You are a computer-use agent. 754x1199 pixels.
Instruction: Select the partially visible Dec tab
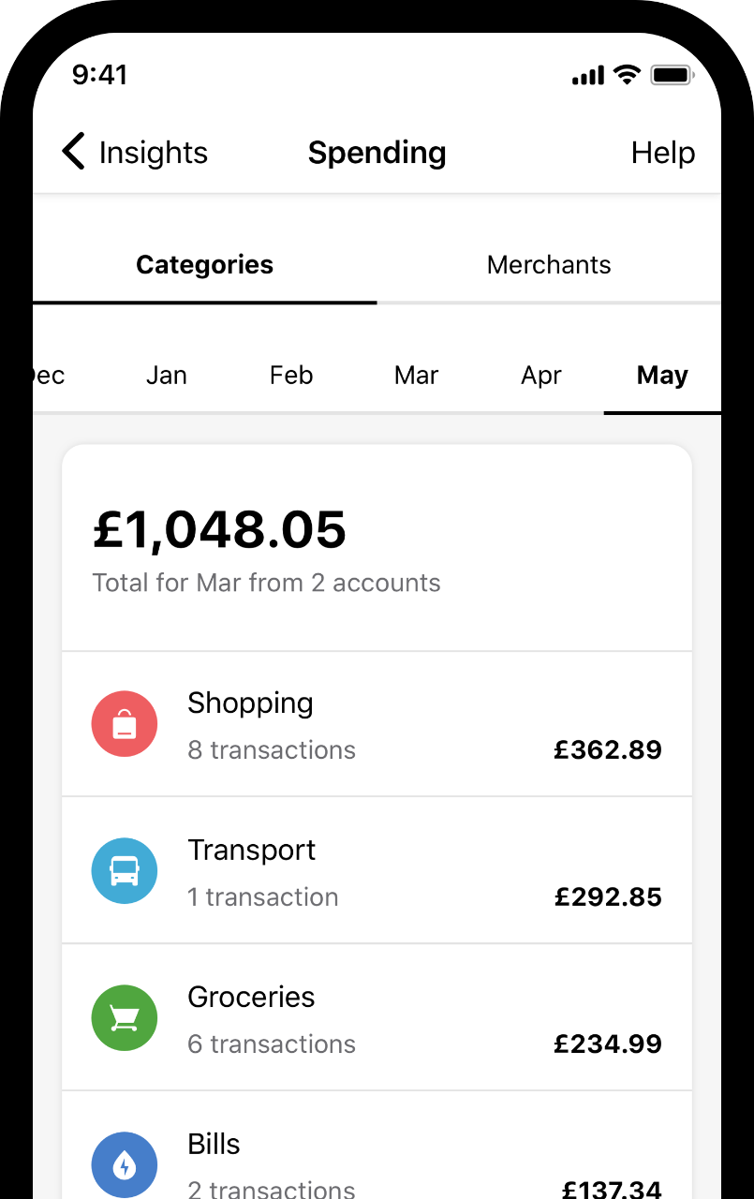(49, 376)
